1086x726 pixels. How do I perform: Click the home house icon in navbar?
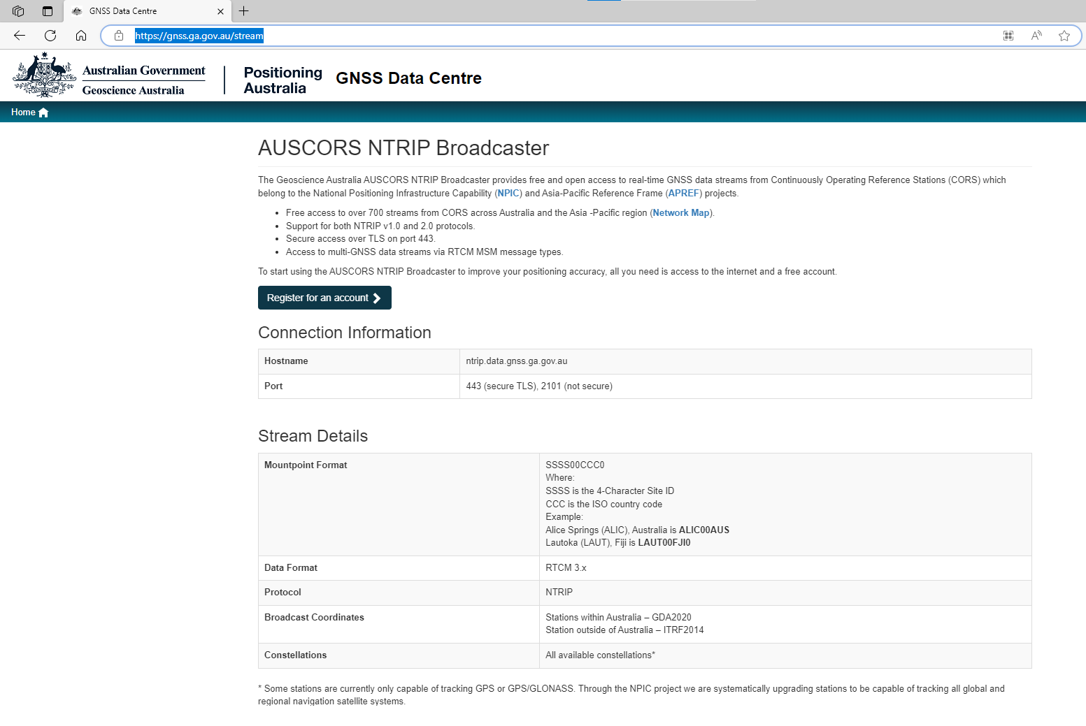click(x=43, y=112)
